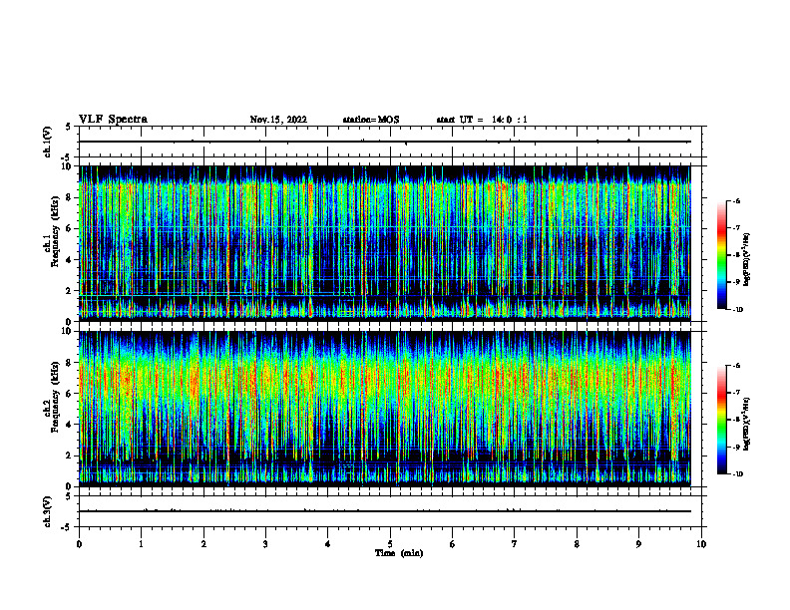This screenshot has width=790, height=610.
Task: Click the 'ch.3(V)' axis label
Action: point(48,511)
